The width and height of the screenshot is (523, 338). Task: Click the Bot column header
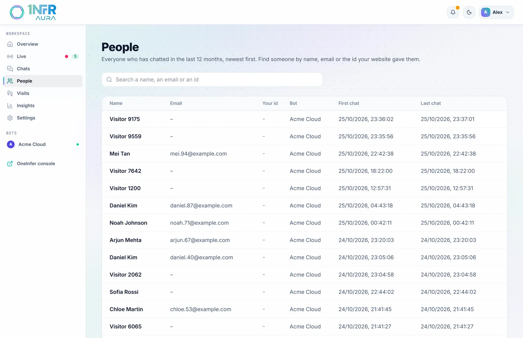(x=293, y=103)
